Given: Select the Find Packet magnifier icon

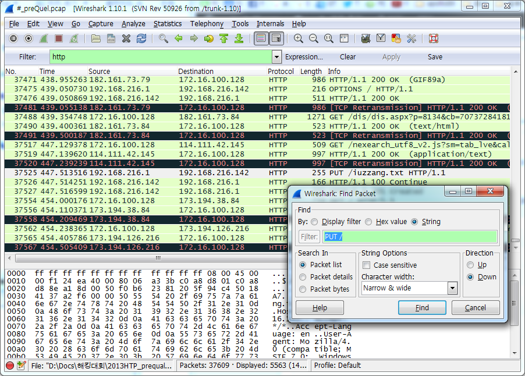Looking at the screenshot, I should point(164,38).
